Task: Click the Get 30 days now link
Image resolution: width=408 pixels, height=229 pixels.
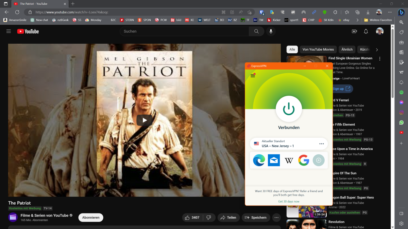Action: [289, 202]
